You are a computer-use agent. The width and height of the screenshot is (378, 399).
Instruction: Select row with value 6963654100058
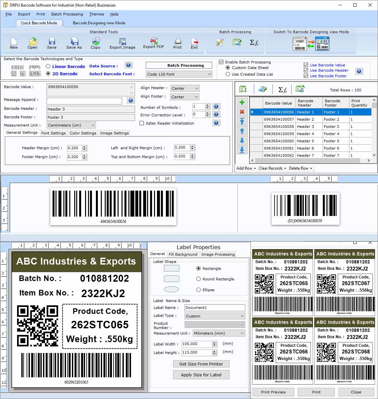point(310,127)
